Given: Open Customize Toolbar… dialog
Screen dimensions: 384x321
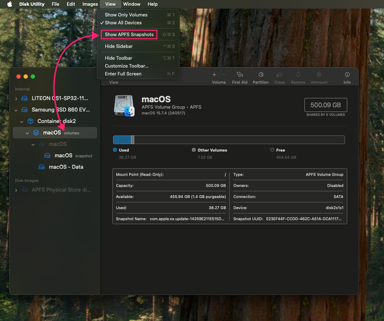Looking at the screenshot, I should point(138,66).
